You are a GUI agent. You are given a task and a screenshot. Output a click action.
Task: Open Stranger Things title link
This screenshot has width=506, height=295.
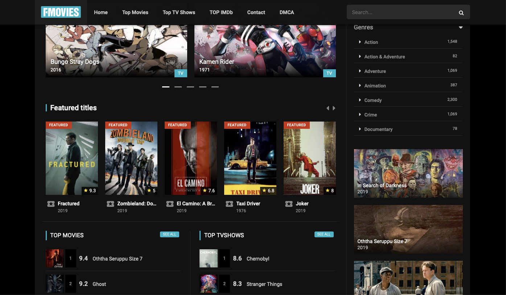[x=264, y=284]
